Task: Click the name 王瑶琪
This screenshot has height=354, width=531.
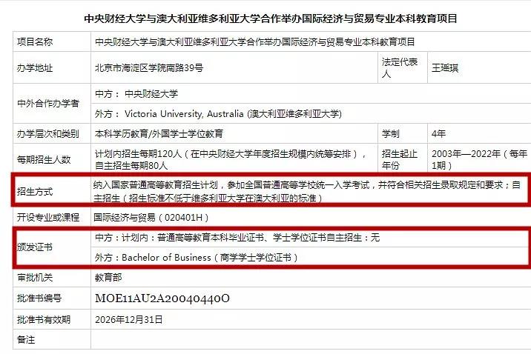Action: (445, 68)
